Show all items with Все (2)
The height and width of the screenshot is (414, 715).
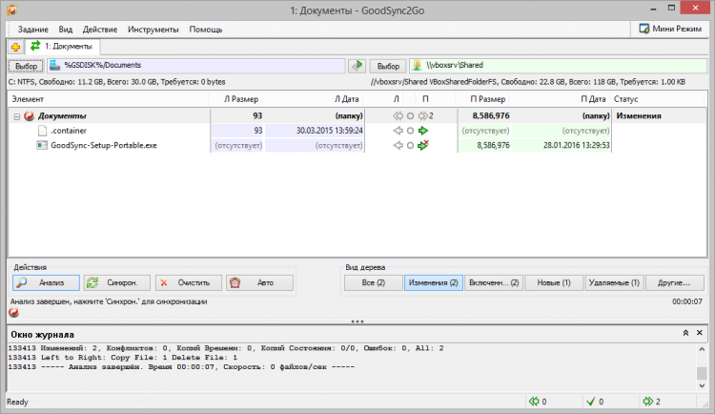pos(374,283)
